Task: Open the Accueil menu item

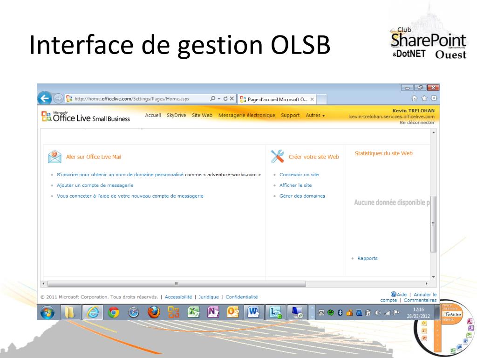Action: pos(153,116)
